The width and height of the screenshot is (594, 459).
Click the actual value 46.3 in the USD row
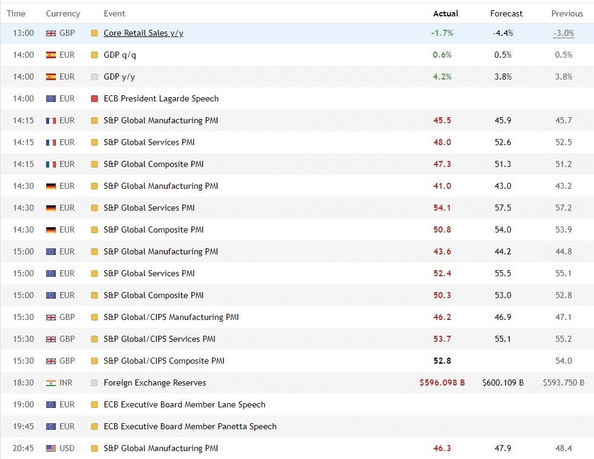442,449
